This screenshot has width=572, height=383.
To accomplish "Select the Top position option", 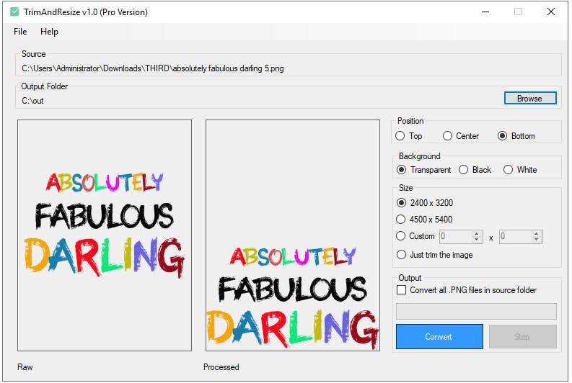I will (409, 136).
